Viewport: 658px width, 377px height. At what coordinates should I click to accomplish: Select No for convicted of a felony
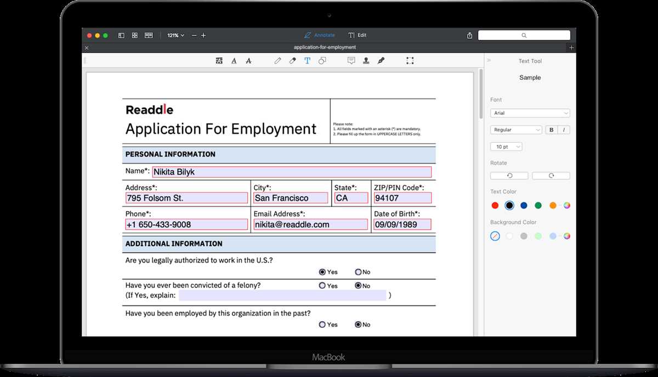point(358,286)
